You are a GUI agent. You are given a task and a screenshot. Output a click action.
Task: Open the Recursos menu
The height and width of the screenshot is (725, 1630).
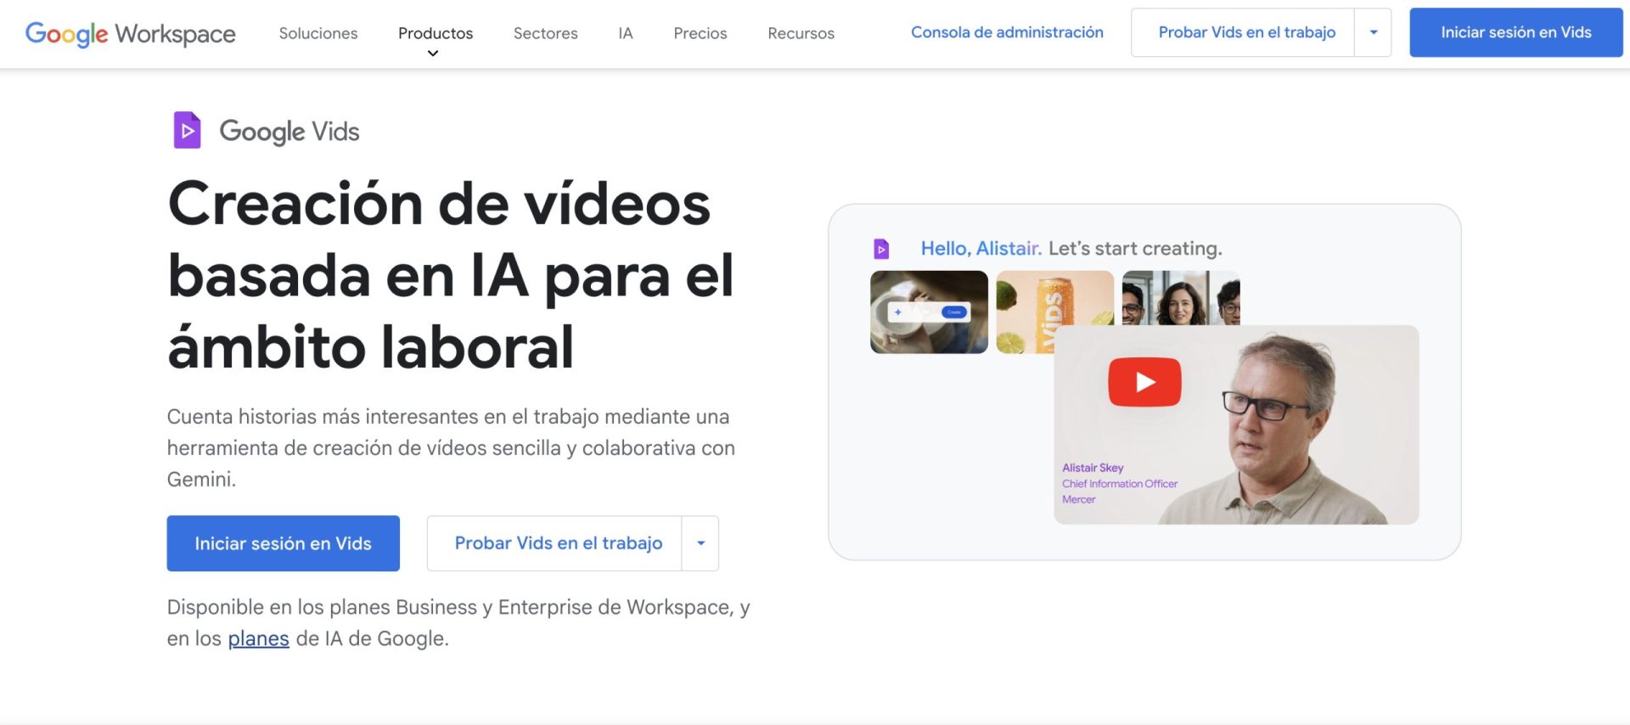[801, 33]
